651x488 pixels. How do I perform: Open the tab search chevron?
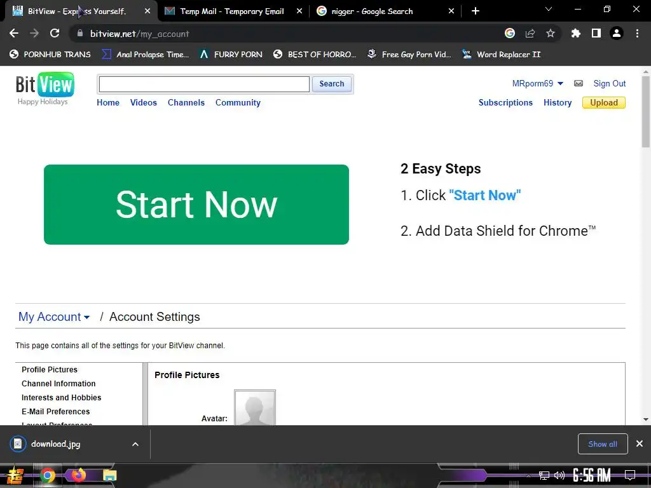(549, 9)
